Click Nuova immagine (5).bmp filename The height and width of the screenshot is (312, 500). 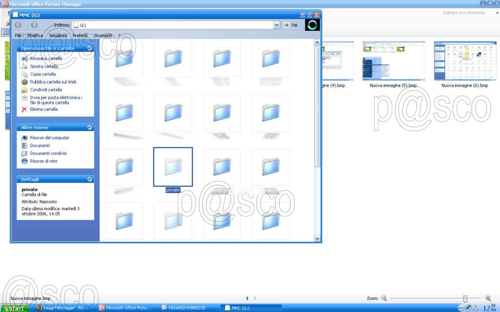click(393, 86)
